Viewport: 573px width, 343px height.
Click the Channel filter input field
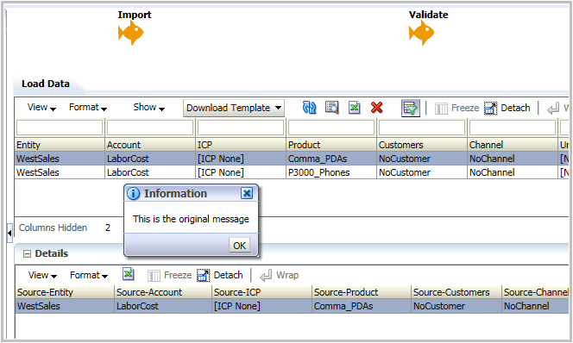(513, 128)
